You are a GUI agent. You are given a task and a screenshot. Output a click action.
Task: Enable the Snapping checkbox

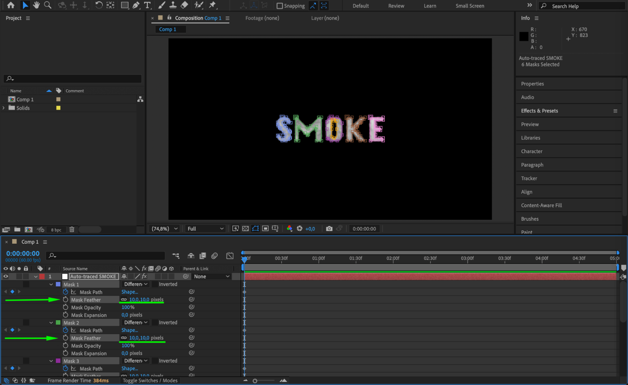coord(279,6)
